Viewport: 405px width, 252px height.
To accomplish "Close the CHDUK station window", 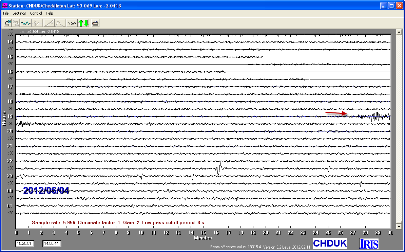I will click(399, 5).
